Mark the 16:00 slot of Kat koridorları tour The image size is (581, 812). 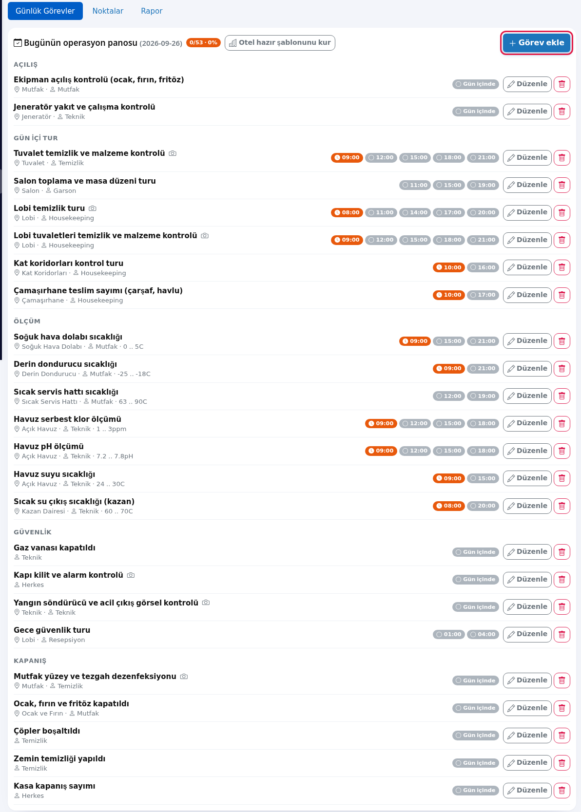[483, 267]
